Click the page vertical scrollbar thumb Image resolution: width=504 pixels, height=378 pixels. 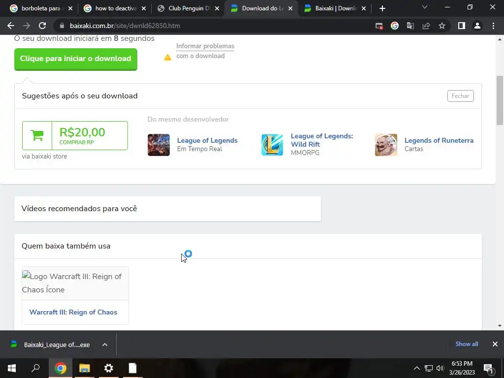click(500, 100)
